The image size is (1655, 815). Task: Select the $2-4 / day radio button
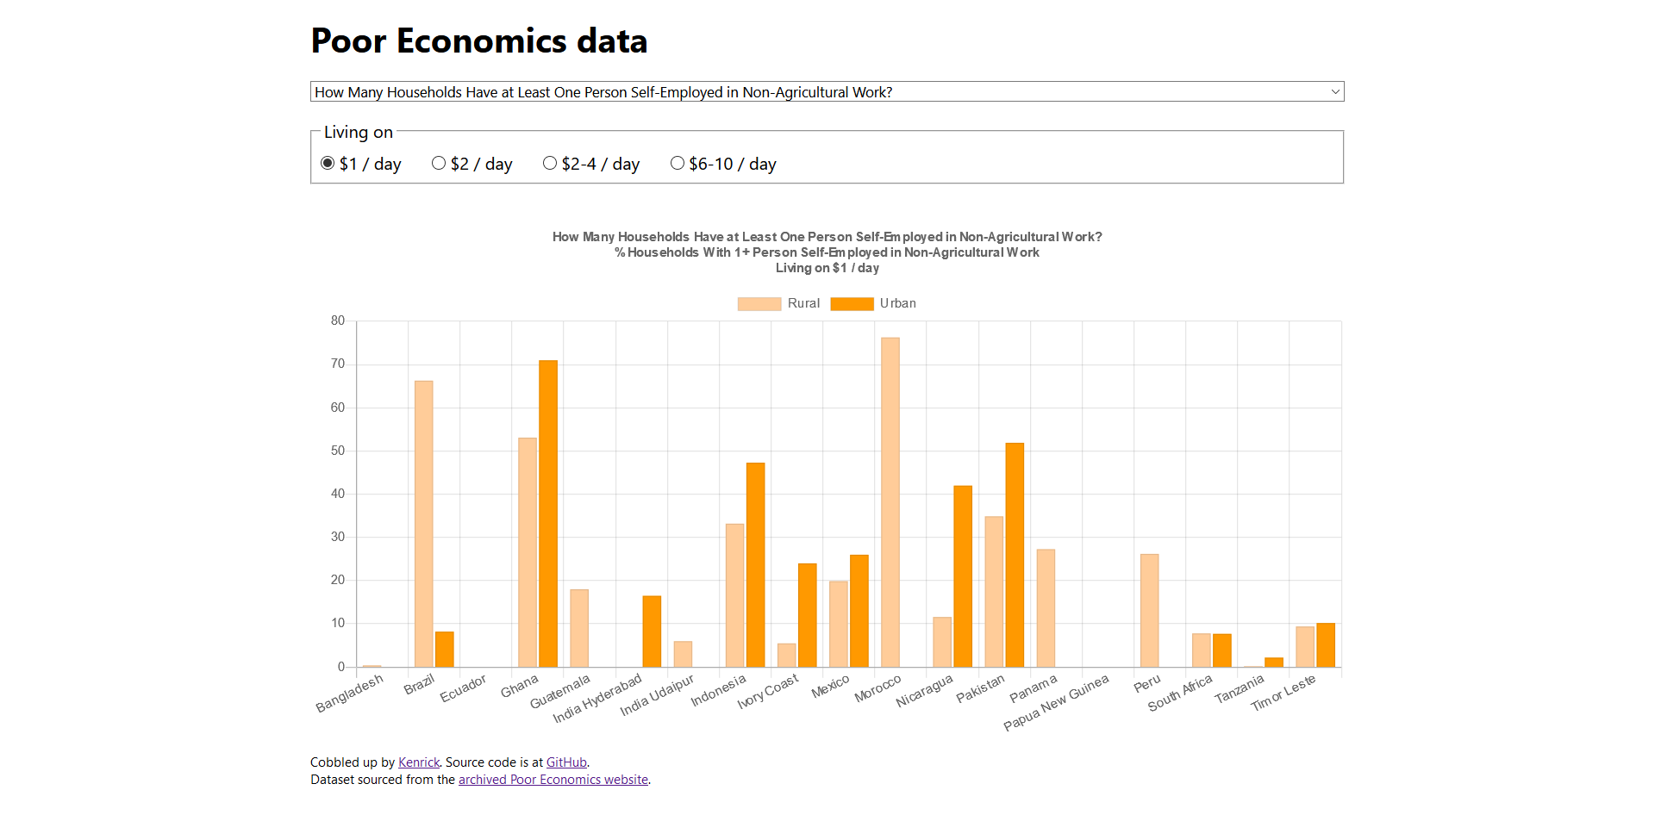549,163
